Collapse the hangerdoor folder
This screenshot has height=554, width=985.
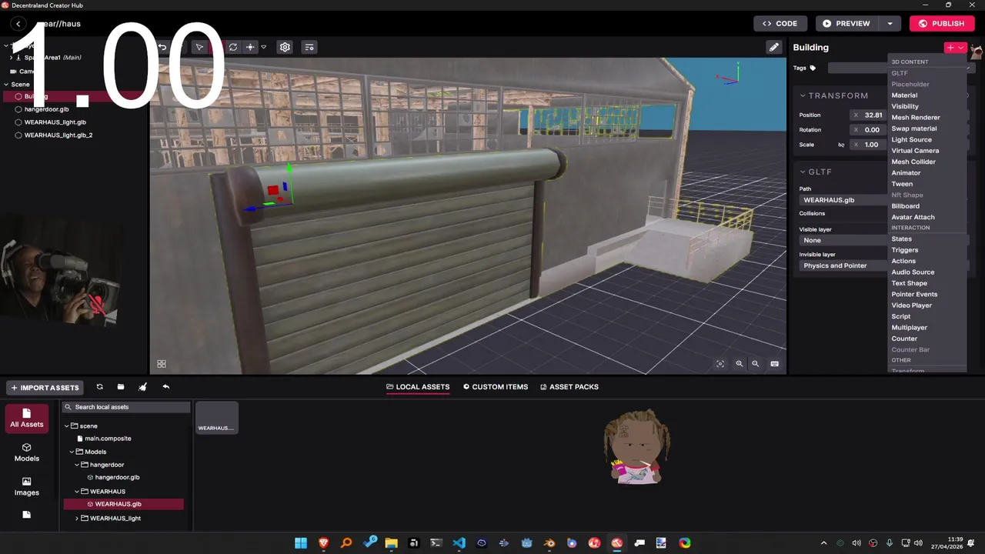(77, 465)
